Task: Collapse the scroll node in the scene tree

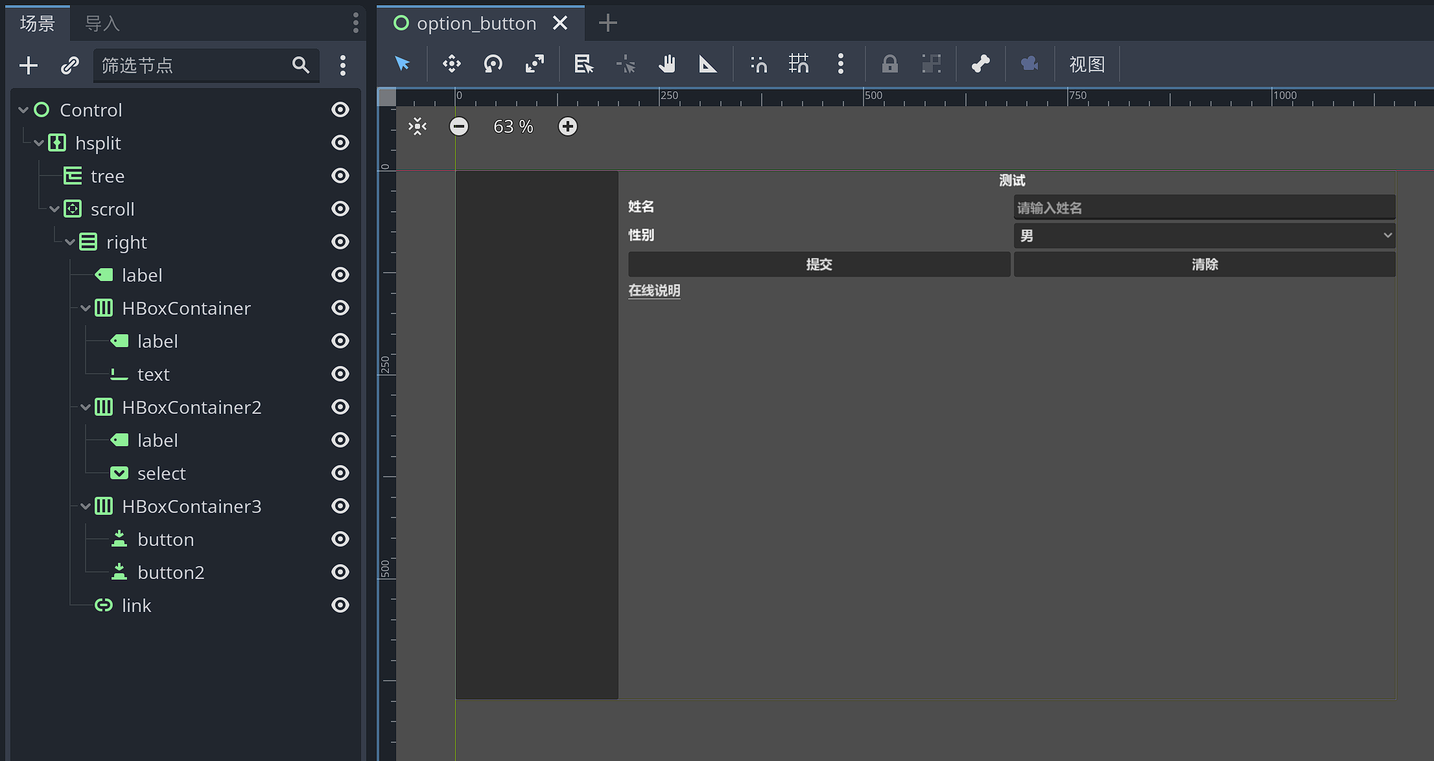Action: pyautogui.click(x=54, y=209)
